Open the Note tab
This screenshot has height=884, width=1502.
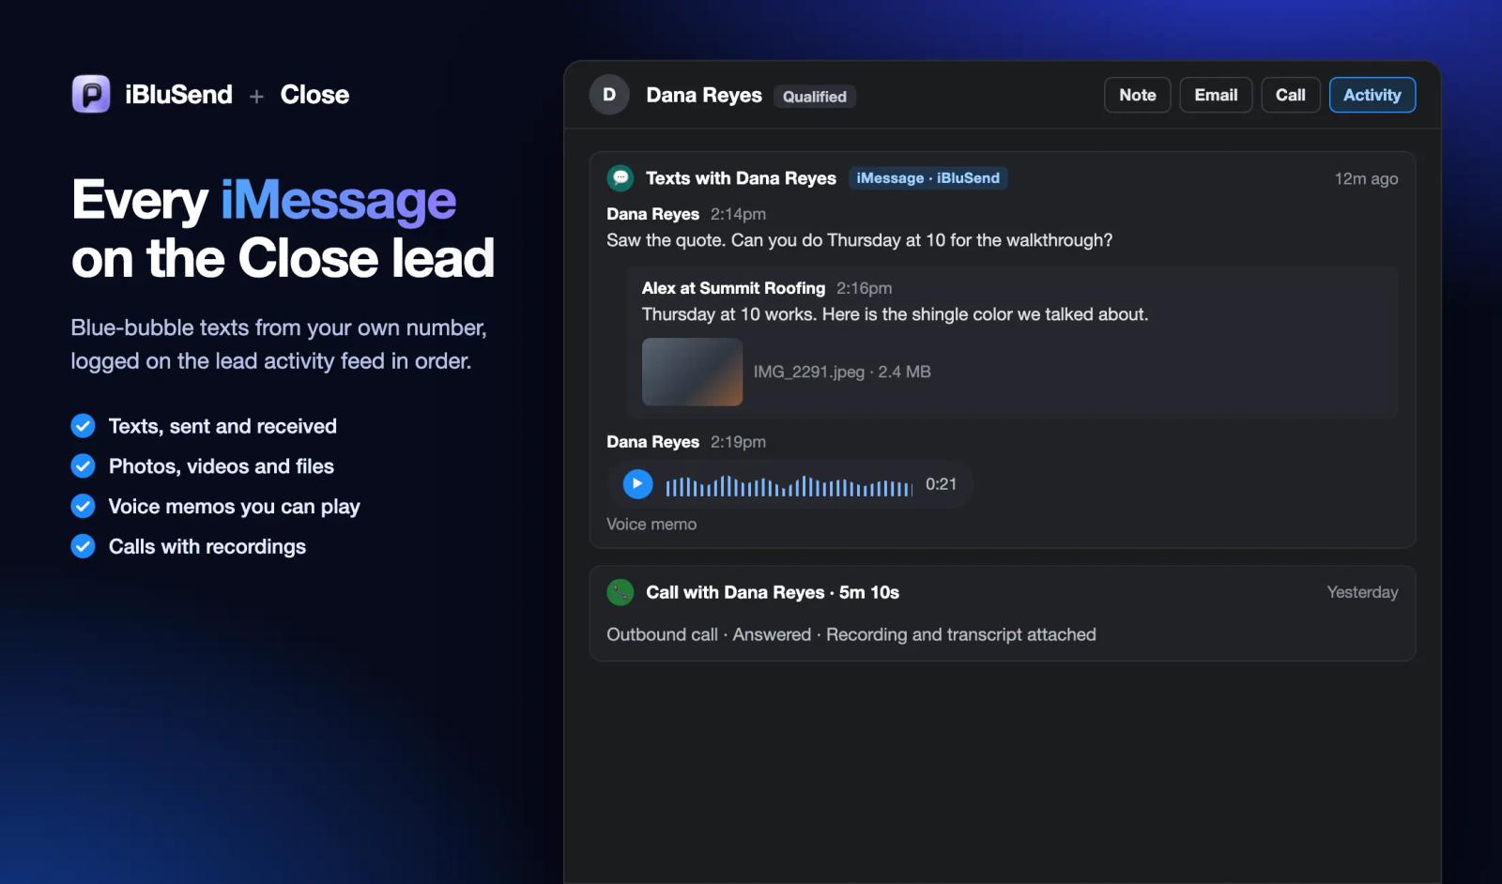click(x=1138, y=95)
